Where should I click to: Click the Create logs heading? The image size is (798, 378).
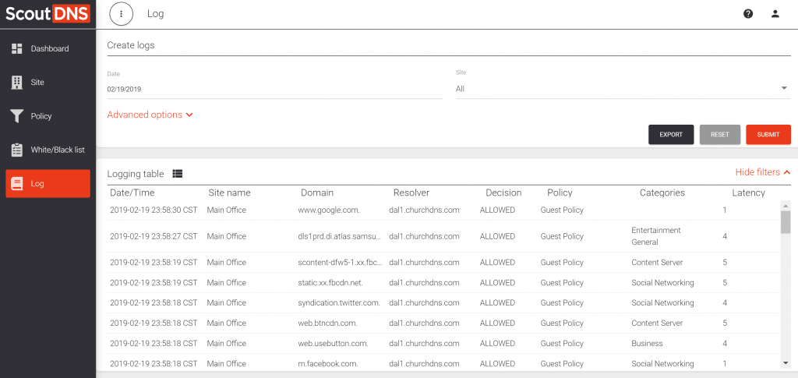tap(131, 45)
